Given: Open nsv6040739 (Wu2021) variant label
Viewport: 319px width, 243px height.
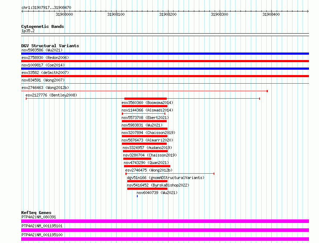Looking at the screenshot, I should (157, 193).
